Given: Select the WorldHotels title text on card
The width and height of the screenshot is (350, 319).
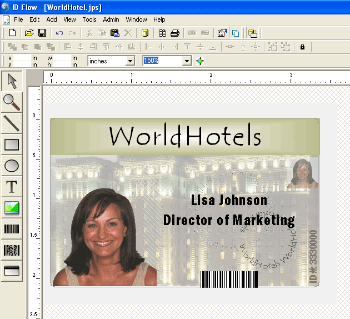Looking at the screenshot, I should pos(185,136).
